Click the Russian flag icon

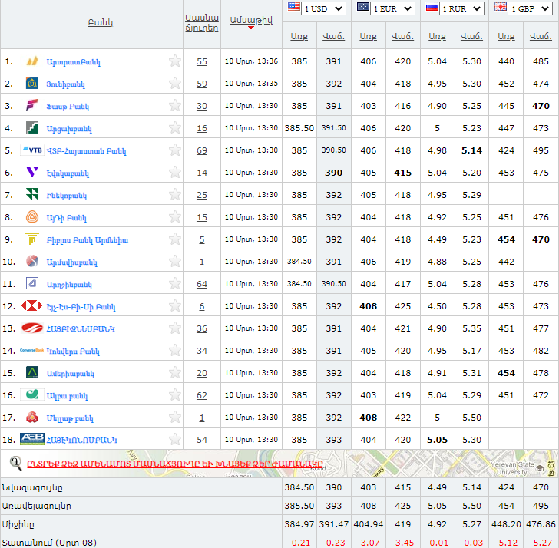(432, 6)
